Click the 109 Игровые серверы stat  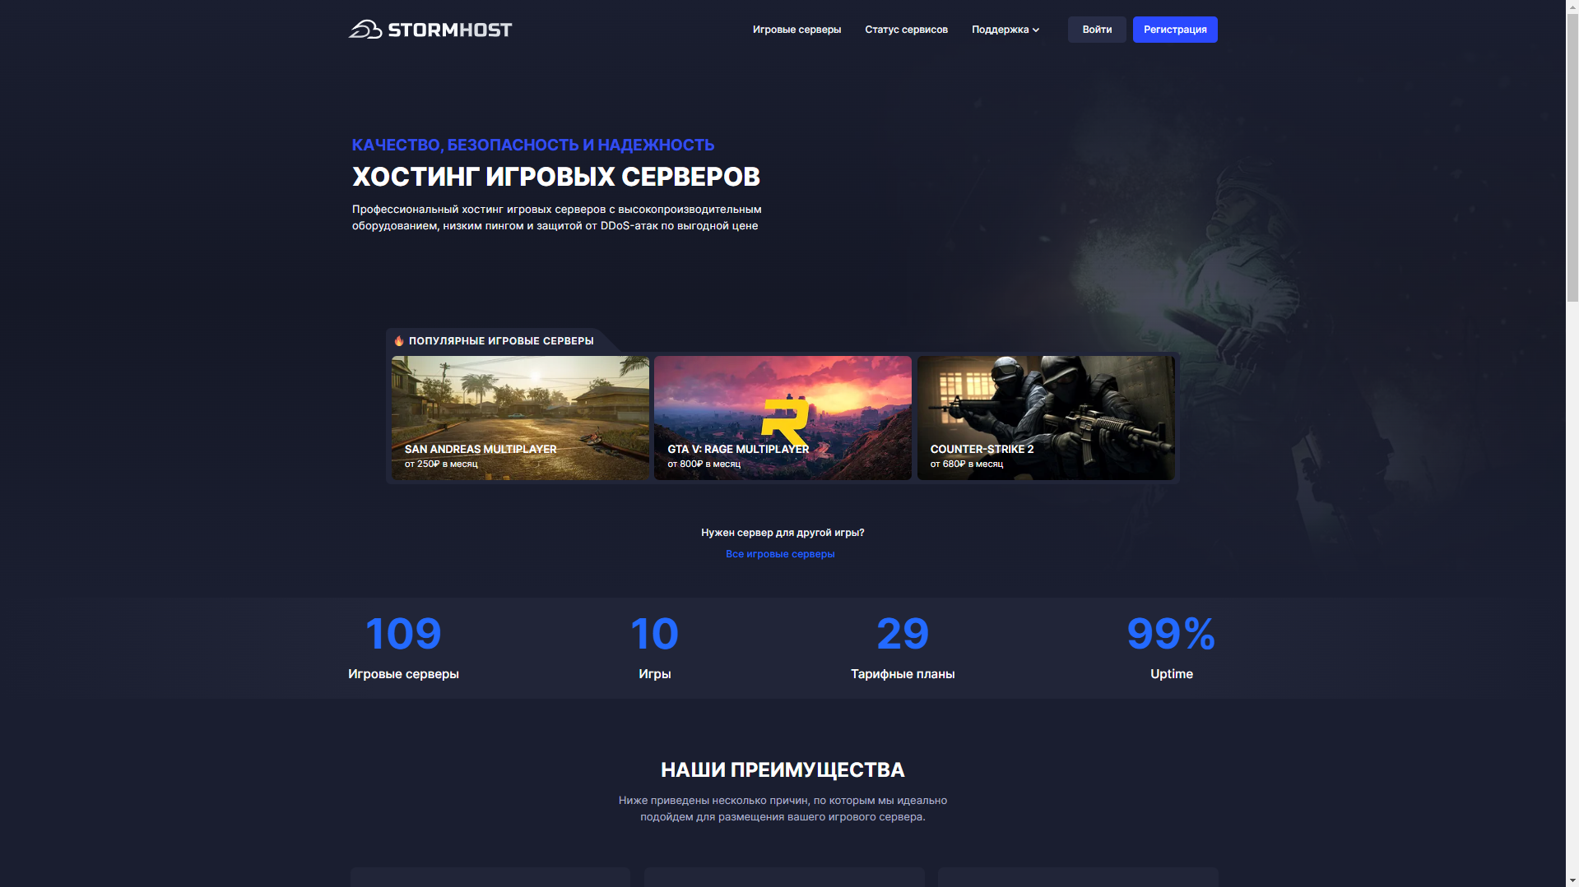click(403, 648)
